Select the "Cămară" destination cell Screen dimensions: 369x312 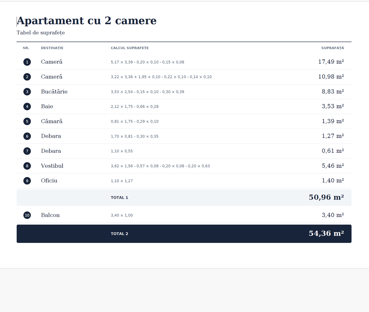tap(52, 121)
